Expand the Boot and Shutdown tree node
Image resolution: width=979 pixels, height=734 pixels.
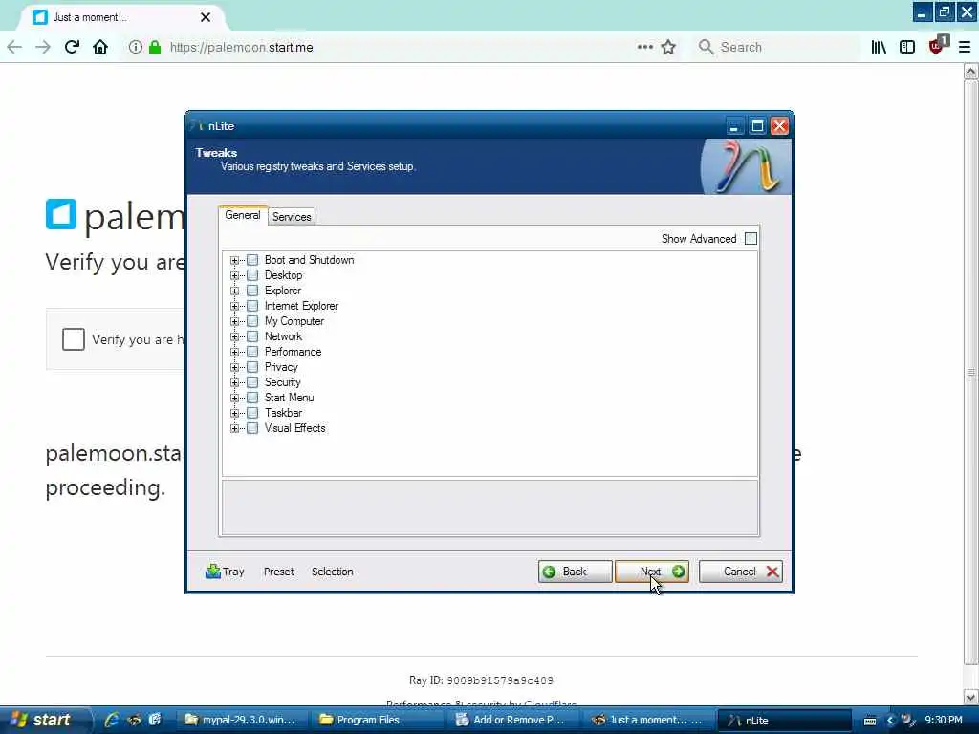(235, 260)
